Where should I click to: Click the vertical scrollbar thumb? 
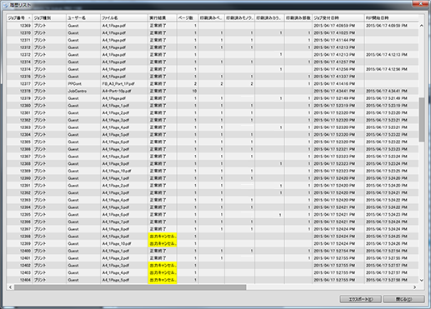tap(422, 119)
